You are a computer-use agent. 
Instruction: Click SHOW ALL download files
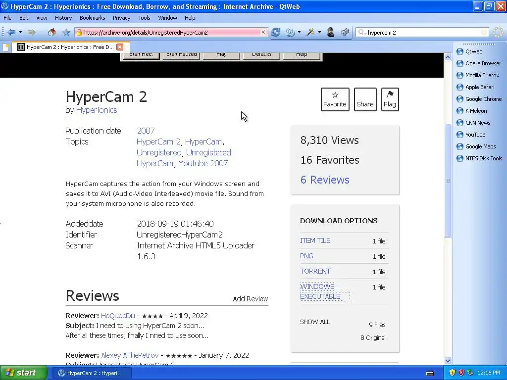coord(315,322)
